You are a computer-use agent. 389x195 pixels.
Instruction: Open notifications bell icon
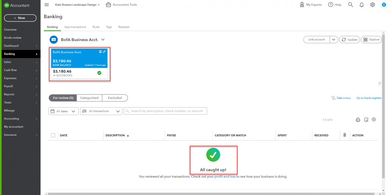coord(362,5)
